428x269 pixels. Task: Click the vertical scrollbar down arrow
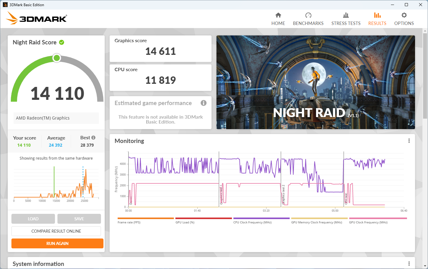[x=425, y=266]
